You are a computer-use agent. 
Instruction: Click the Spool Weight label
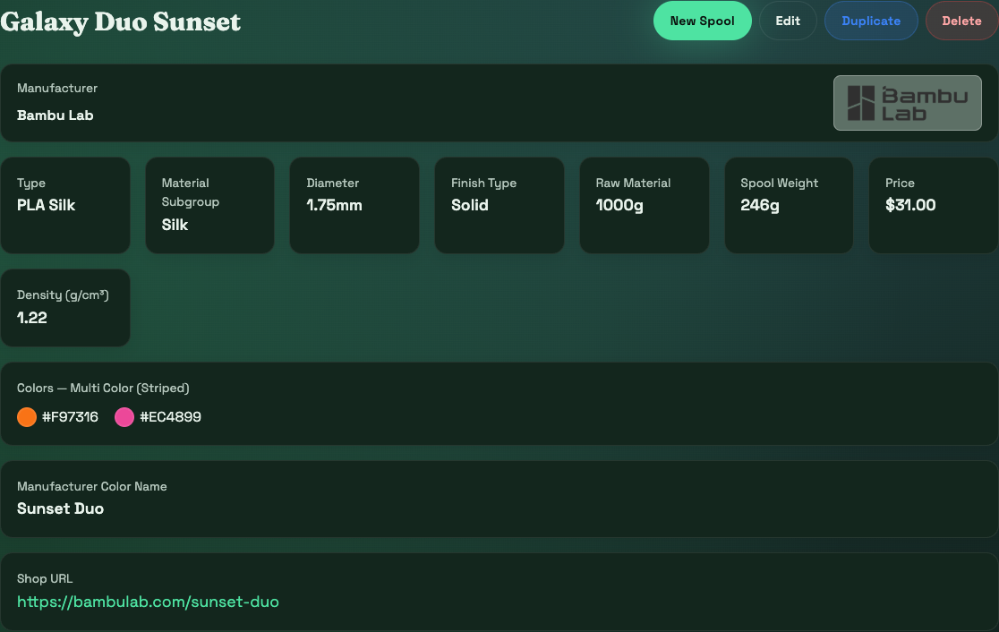point(779,183)
